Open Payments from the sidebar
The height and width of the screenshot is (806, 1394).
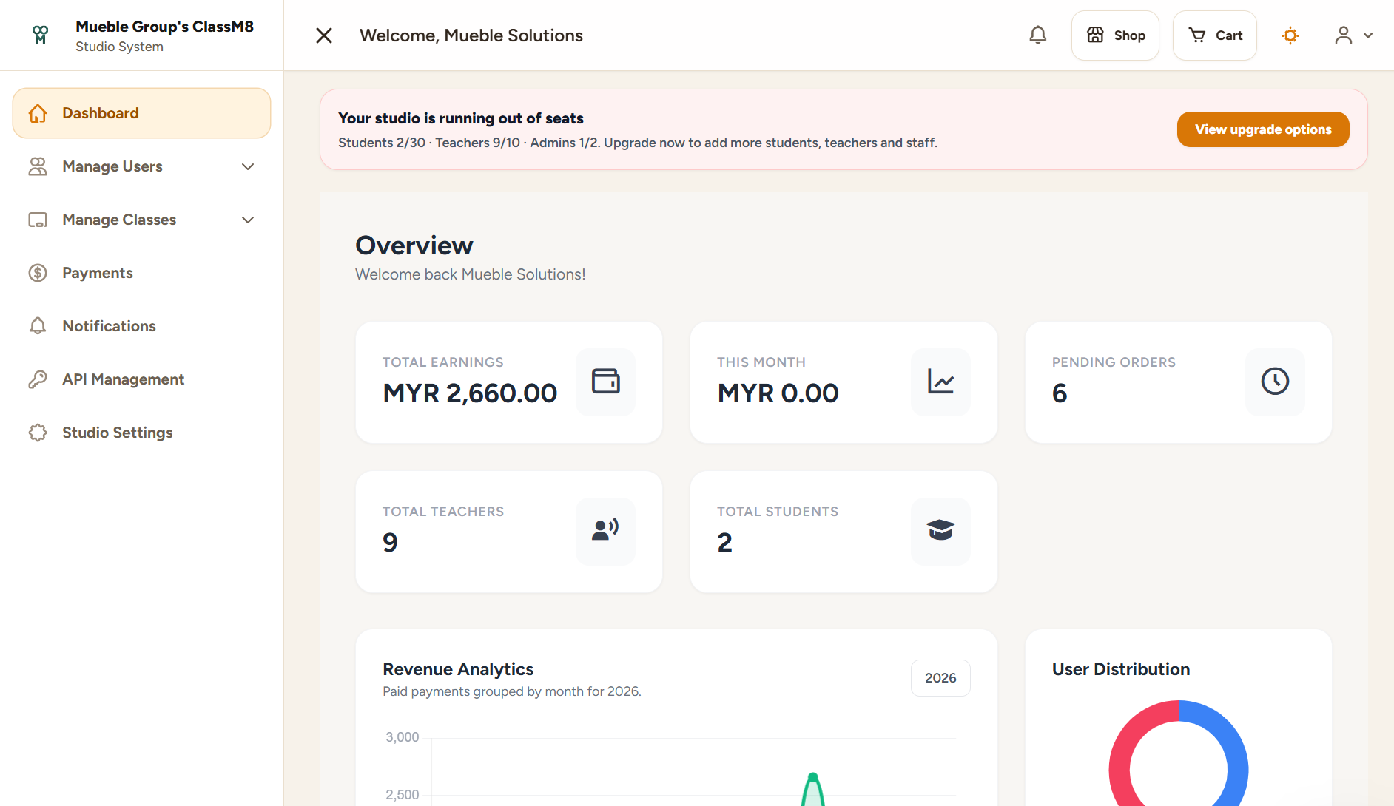tap(141, 273)
